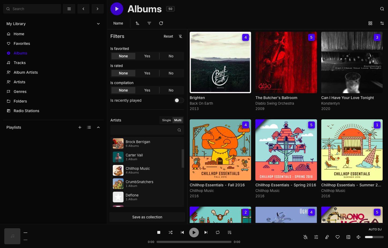Screen dimensions: 388x248
Task: Navigate back with the left arrow
Action: tap(83, 9)
